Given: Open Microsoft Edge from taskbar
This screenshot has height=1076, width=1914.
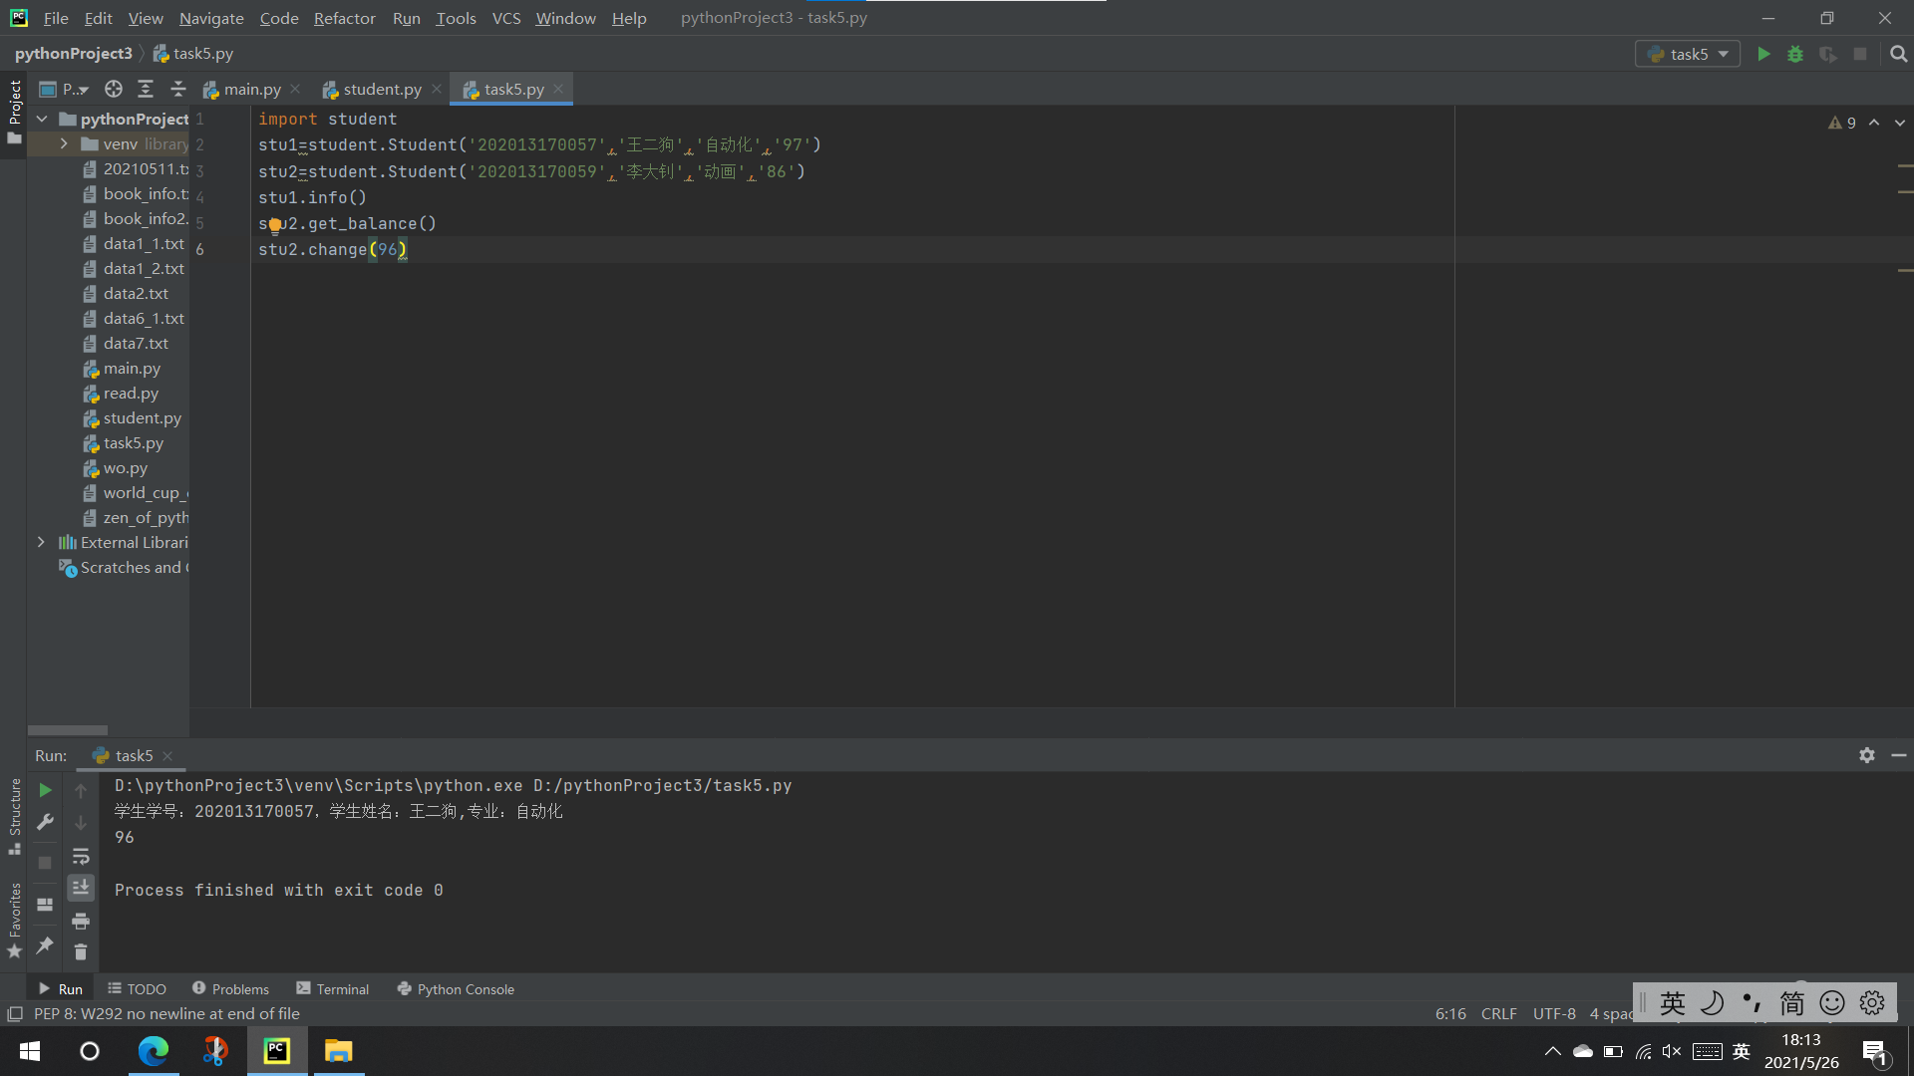Looking at the screenshot, I should [x=153, y=1051].
